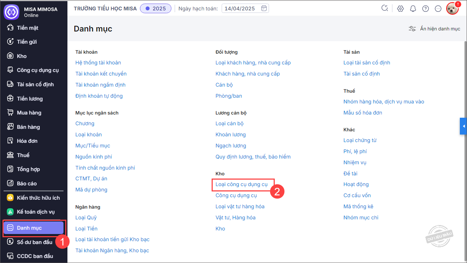Open the Loại Tiền link
Screen dimensions: 467x263
click(86, 229)
